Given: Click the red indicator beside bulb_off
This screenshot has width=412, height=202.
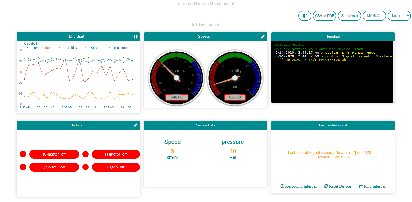Looking at the screenshot, I should tap(23, 167).
